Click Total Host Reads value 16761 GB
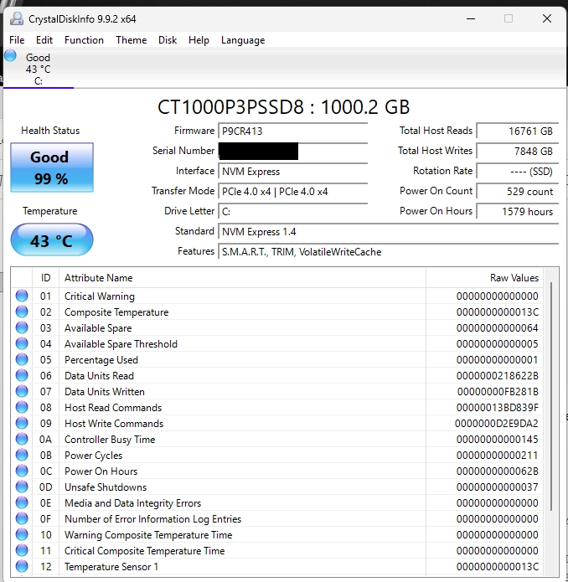568x582 pixels. [518, 131]
